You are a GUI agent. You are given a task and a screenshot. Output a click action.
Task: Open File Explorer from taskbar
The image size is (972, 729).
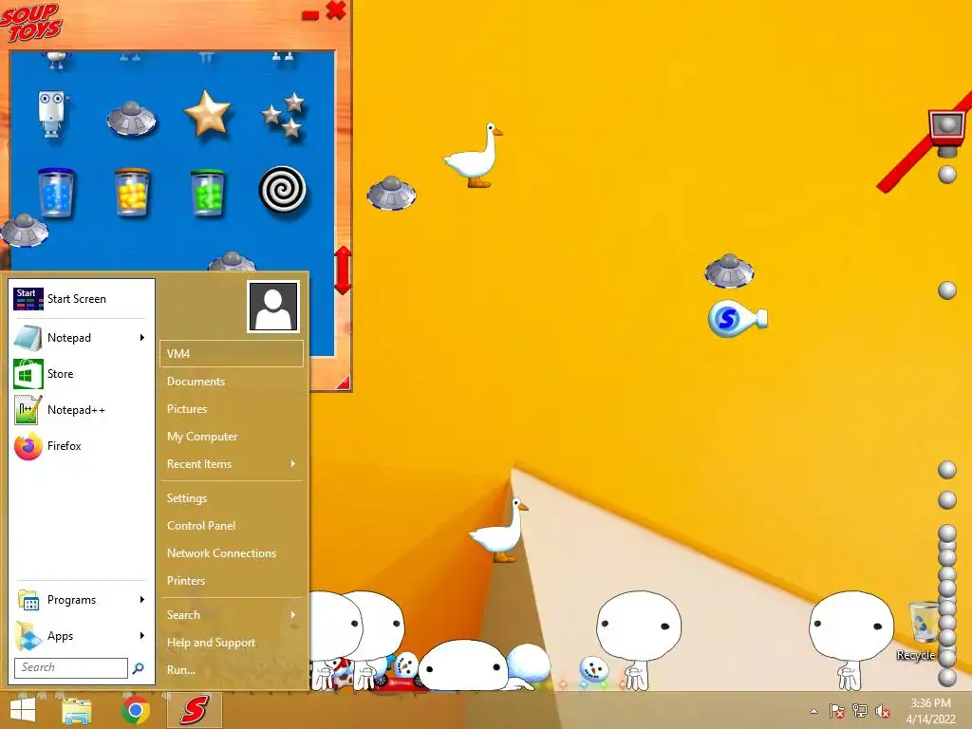coord(76,710)
